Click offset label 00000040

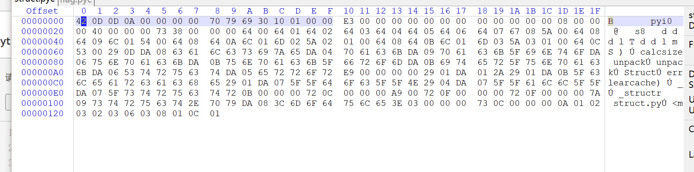pyautogui.click(x=42, y=42)
